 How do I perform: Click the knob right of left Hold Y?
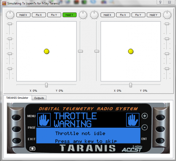point(83,15)
